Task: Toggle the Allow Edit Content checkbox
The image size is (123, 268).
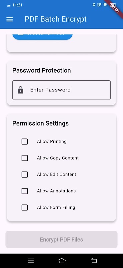Action: (x=24, y=175)
